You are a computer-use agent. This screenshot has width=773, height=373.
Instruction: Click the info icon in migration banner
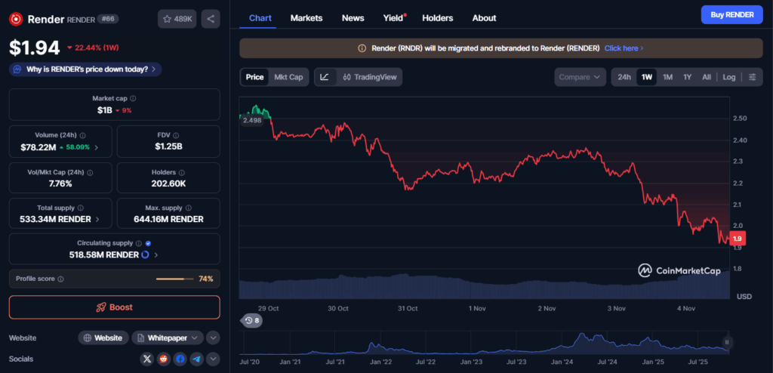(362, 48)
